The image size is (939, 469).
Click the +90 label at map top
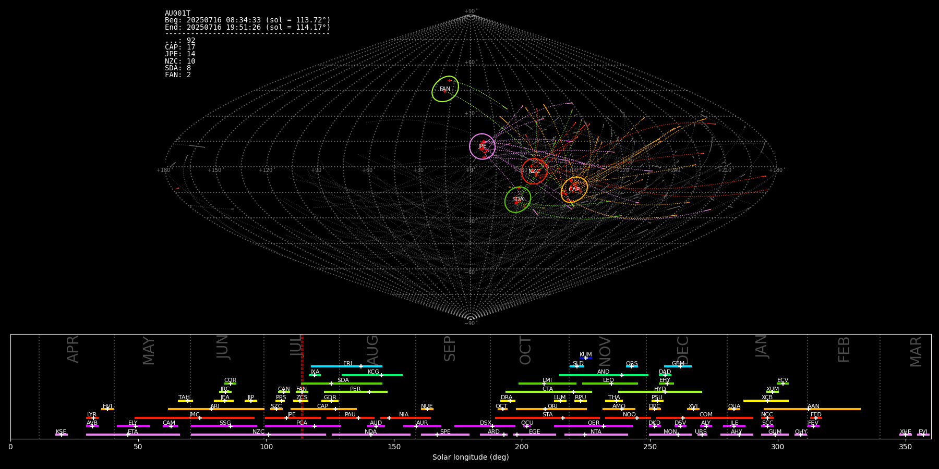click(x=470, y=11)
